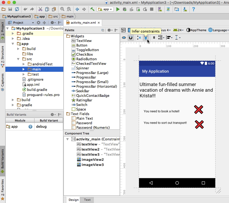Viewport: 229px width, 203px height.
Task: Clear all constraints icon
Action: (x=139, y=38)
